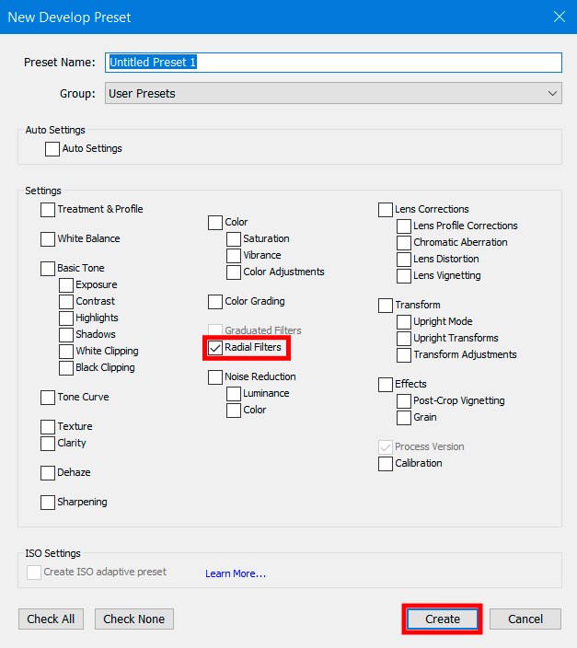Image resolution: width=577 pixels, height=648 pixels.
Task: Check the Treatment & Profile option
Action: click(x=48, y=210)
